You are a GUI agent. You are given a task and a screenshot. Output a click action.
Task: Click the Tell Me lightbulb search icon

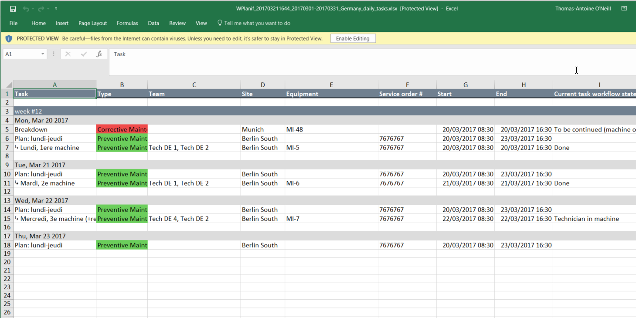(x=219, y=23)
